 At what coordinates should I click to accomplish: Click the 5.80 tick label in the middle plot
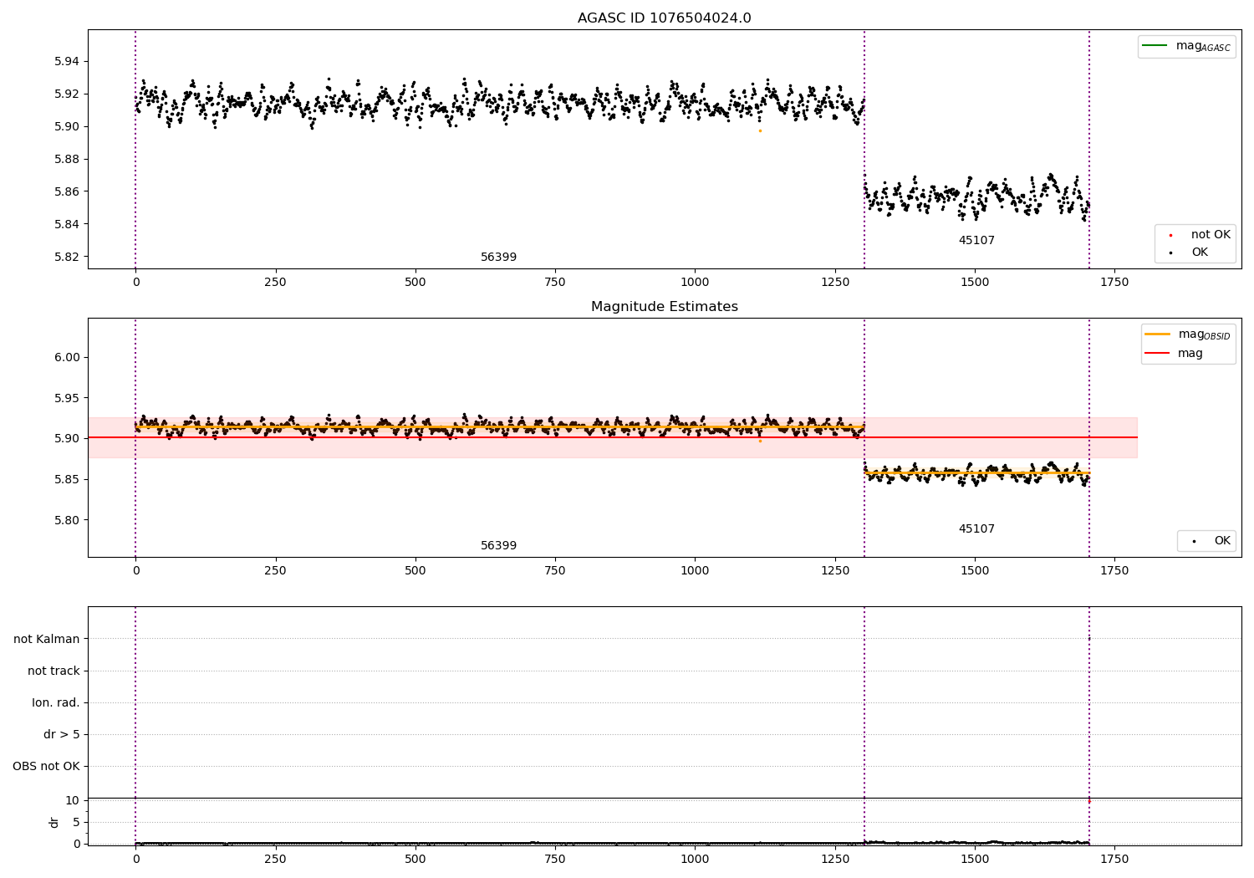coord(67,520)
